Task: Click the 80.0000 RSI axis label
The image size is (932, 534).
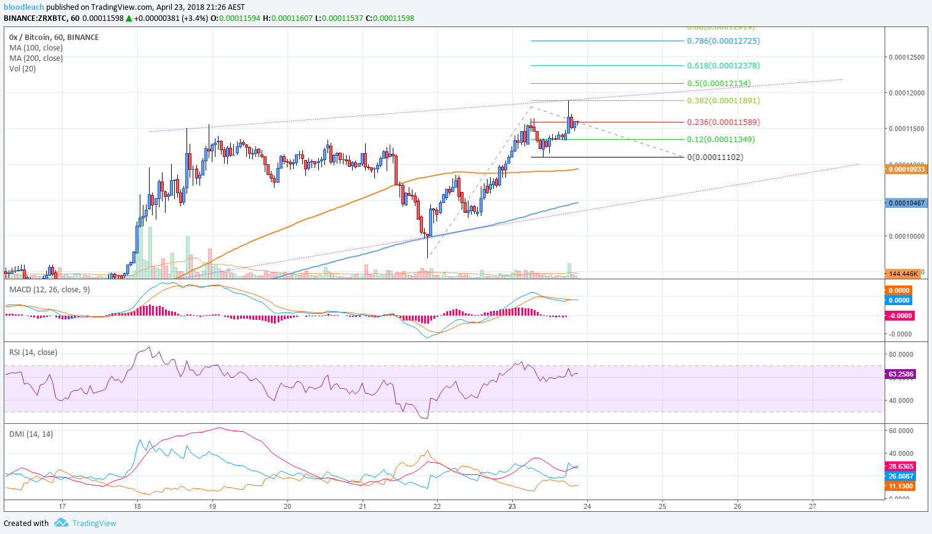Action: [x=901, y=354]
